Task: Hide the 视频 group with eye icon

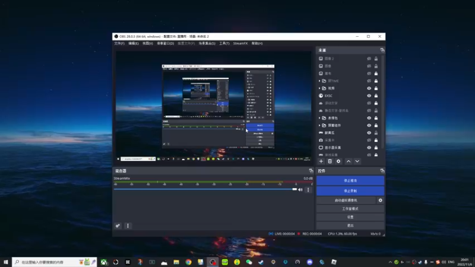Action: [369, 88]
